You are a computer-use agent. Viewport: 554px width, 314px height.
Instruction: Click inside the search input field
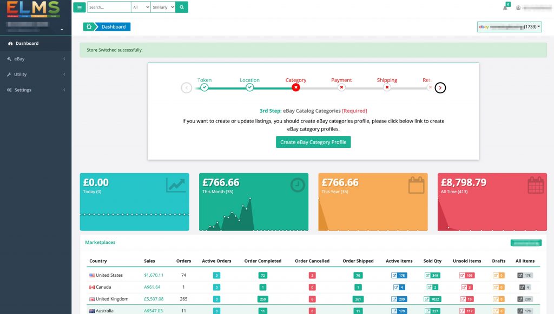[x=108, y=8]
